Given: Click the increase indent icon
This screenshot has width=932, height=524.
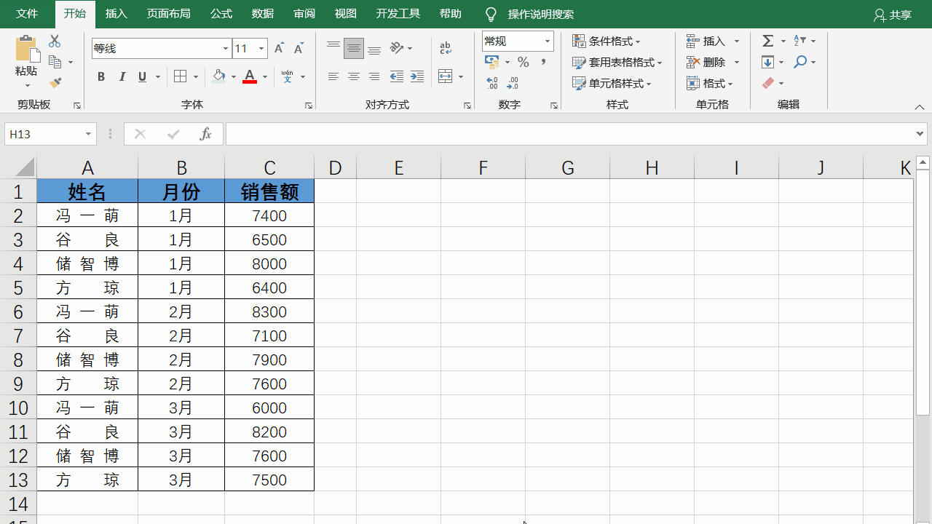Looking at the screenshot, I should 416,76.
